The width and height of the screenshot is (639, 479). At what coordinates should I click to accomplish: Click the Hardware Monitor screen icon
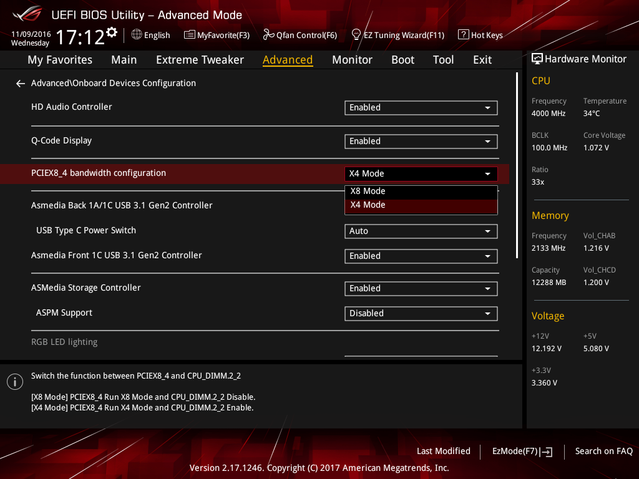[537, 59]
